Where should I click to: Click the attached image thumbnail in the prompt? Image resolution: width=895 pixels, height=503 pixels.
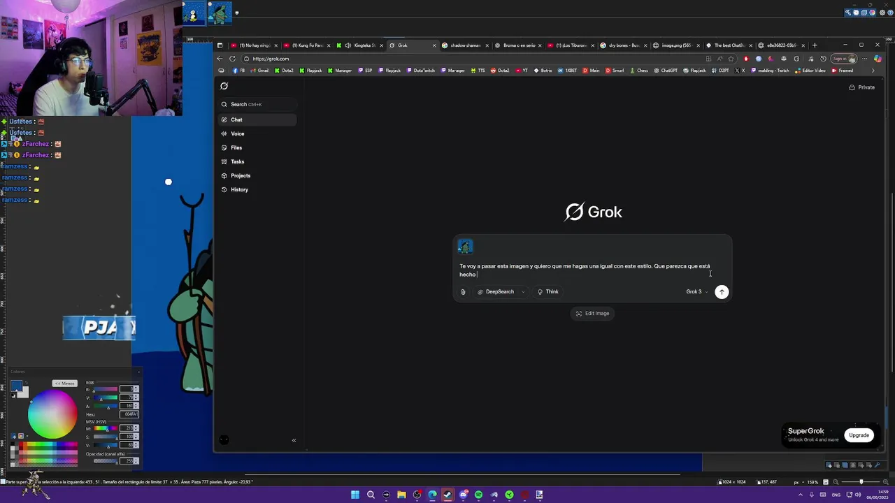point(465,247)
